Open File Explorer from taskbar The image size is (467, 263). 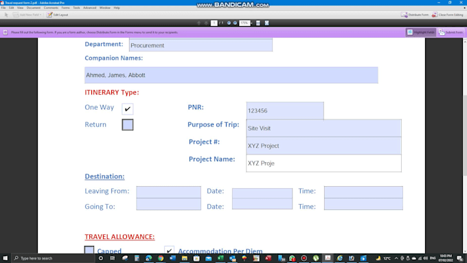click(x=184, y=258)
